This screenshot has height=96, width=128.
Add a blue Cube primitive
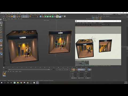pyautogui.click(x=41, y=17)
